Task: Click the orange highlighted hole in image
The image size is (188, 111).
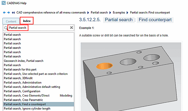Action: [x=105, y=66]
